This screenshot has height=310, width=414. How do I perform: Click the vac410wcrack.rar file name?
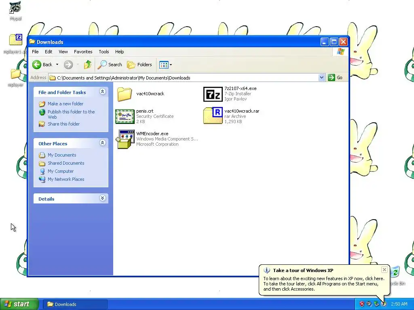[x=242, y=111]
